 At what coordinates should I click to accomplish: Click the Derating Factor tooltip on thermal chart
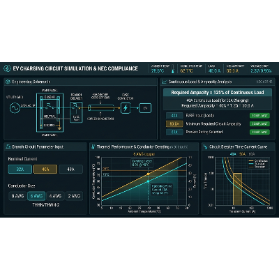click(x=142, y=163)
